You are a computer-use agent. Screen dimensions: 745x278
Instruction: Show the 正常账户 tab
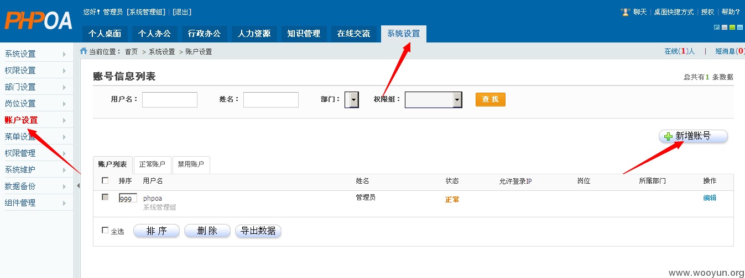(x=152, y=165)
